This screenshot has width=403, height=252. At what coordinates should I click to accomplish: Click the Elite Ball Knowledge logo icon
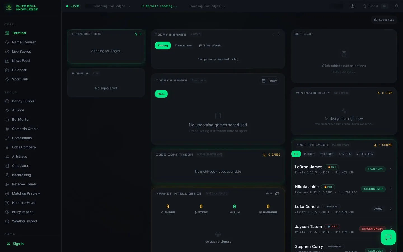tap(9, 8)
